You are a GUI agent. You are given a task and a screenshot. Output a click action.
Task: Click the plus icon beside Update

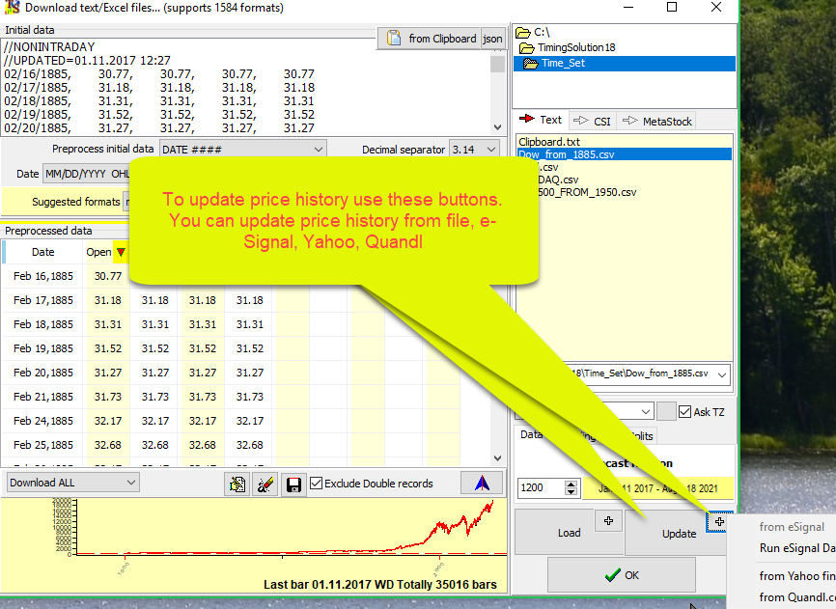click(x=720, y=521)
